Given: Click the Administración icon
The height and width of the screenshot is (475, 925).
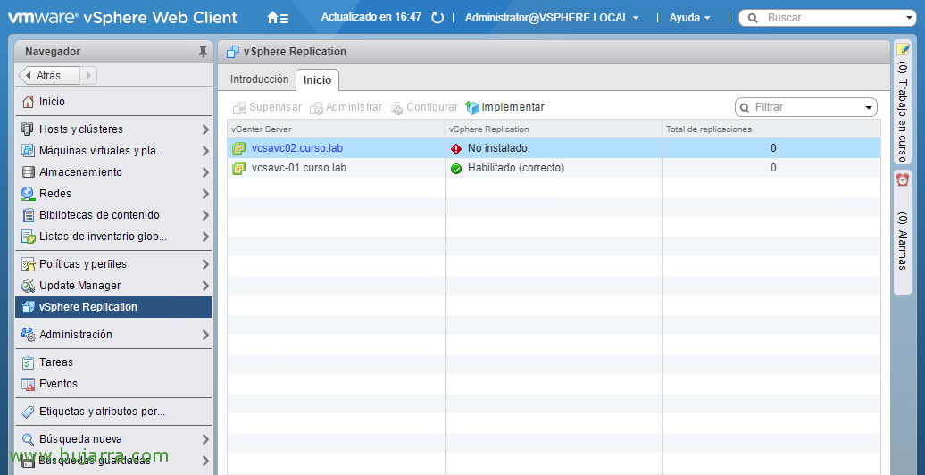Looking at the screenshot, I should (28, 335).
